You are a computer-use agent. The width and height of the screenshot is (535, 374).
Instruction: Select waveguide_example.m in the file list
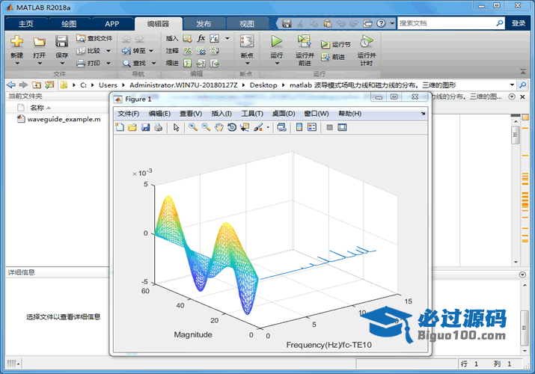click(63, 119)
